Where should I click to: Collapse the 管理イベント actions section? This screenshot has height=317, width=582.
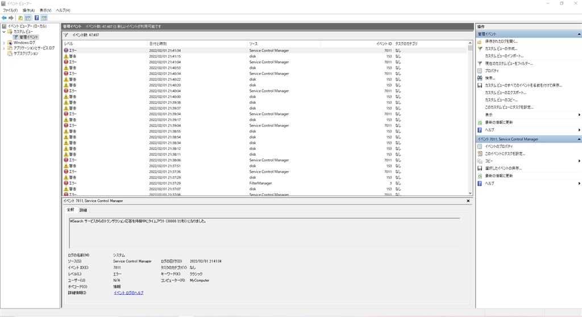pyautogui.click(x=579, y=34)
